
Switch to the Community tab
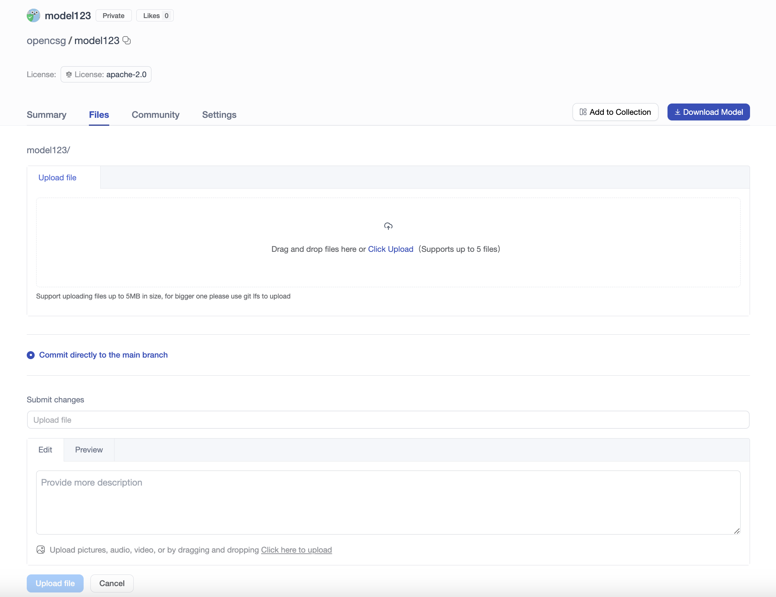(155, 115)
